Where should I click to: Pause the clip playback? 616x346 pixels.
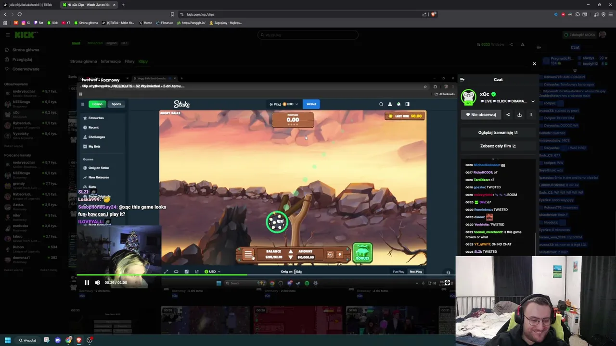tap(87, 283)
